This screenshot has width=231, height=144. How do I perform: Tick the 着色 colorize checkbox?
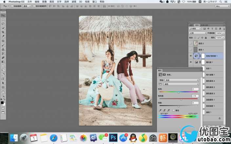(174, 110)
